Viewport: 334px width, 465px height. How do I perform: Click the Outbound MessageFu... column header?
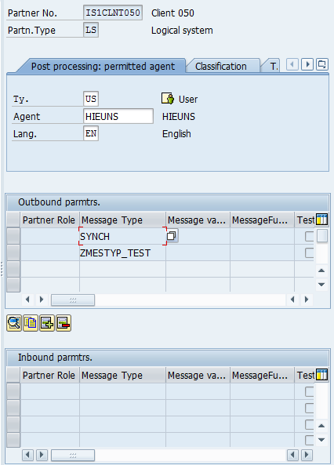pyautogui.click(x=262, y=220)
